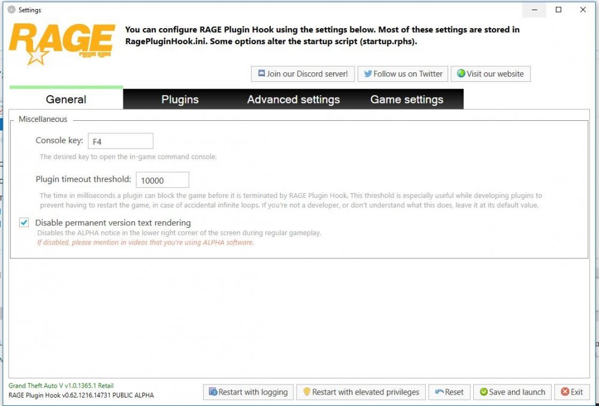Click the 'Plugin timeout threshold:' label
The height and width of the screenshot is (406, 599).
(x=83, y=179)
